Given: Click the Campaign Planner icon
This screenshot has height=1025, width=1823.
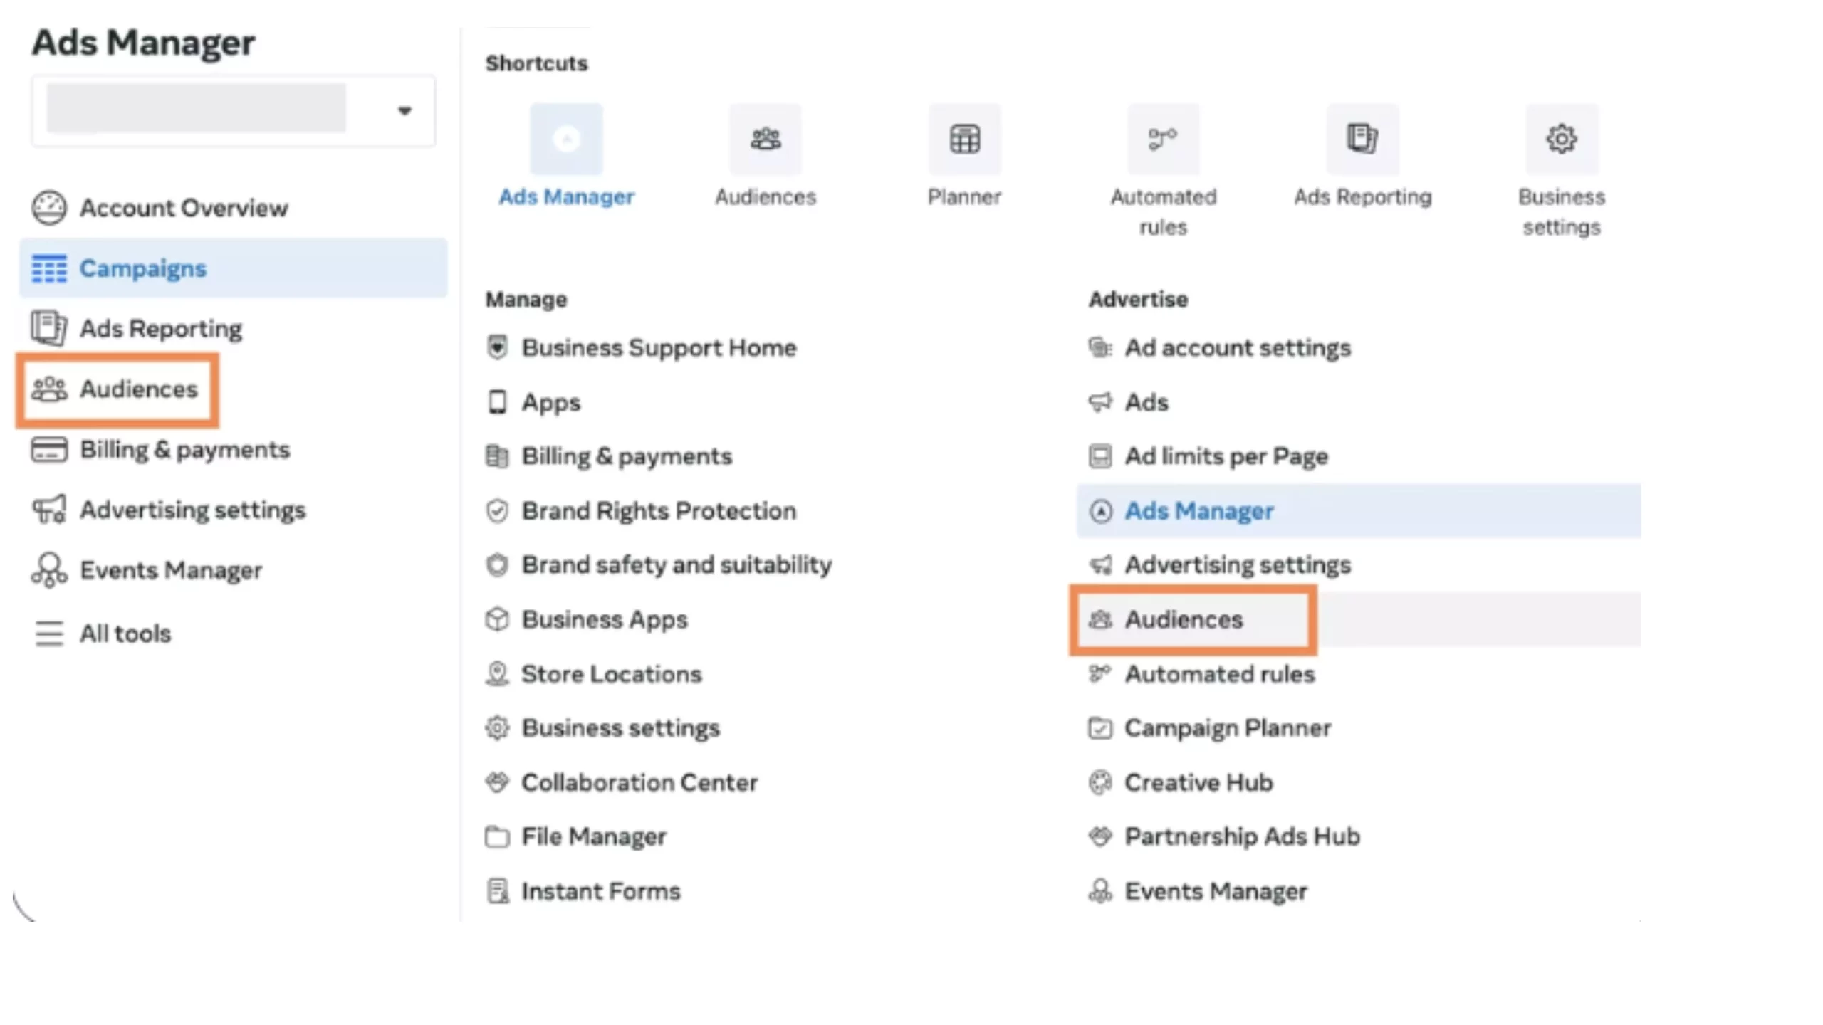Looking at the screenshot, I should pos(1100,728).
